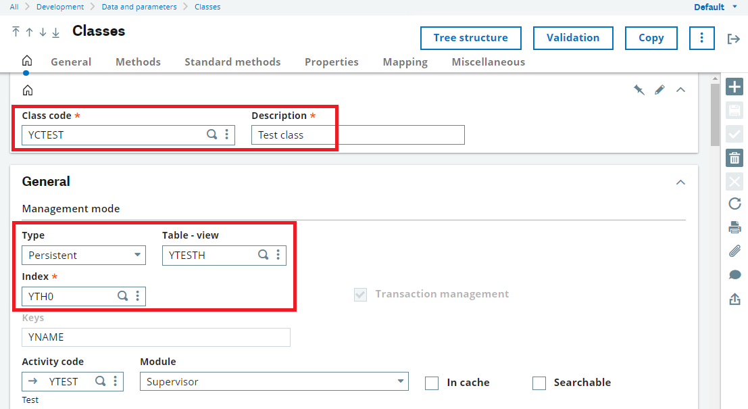
Task: Open the Module dropdown showing Supervisor
Action: (401, 381)
